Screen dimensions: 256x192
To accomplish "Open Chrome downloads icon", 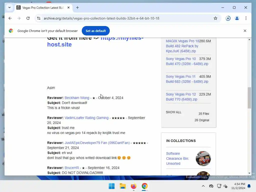I will click(228, 18).
